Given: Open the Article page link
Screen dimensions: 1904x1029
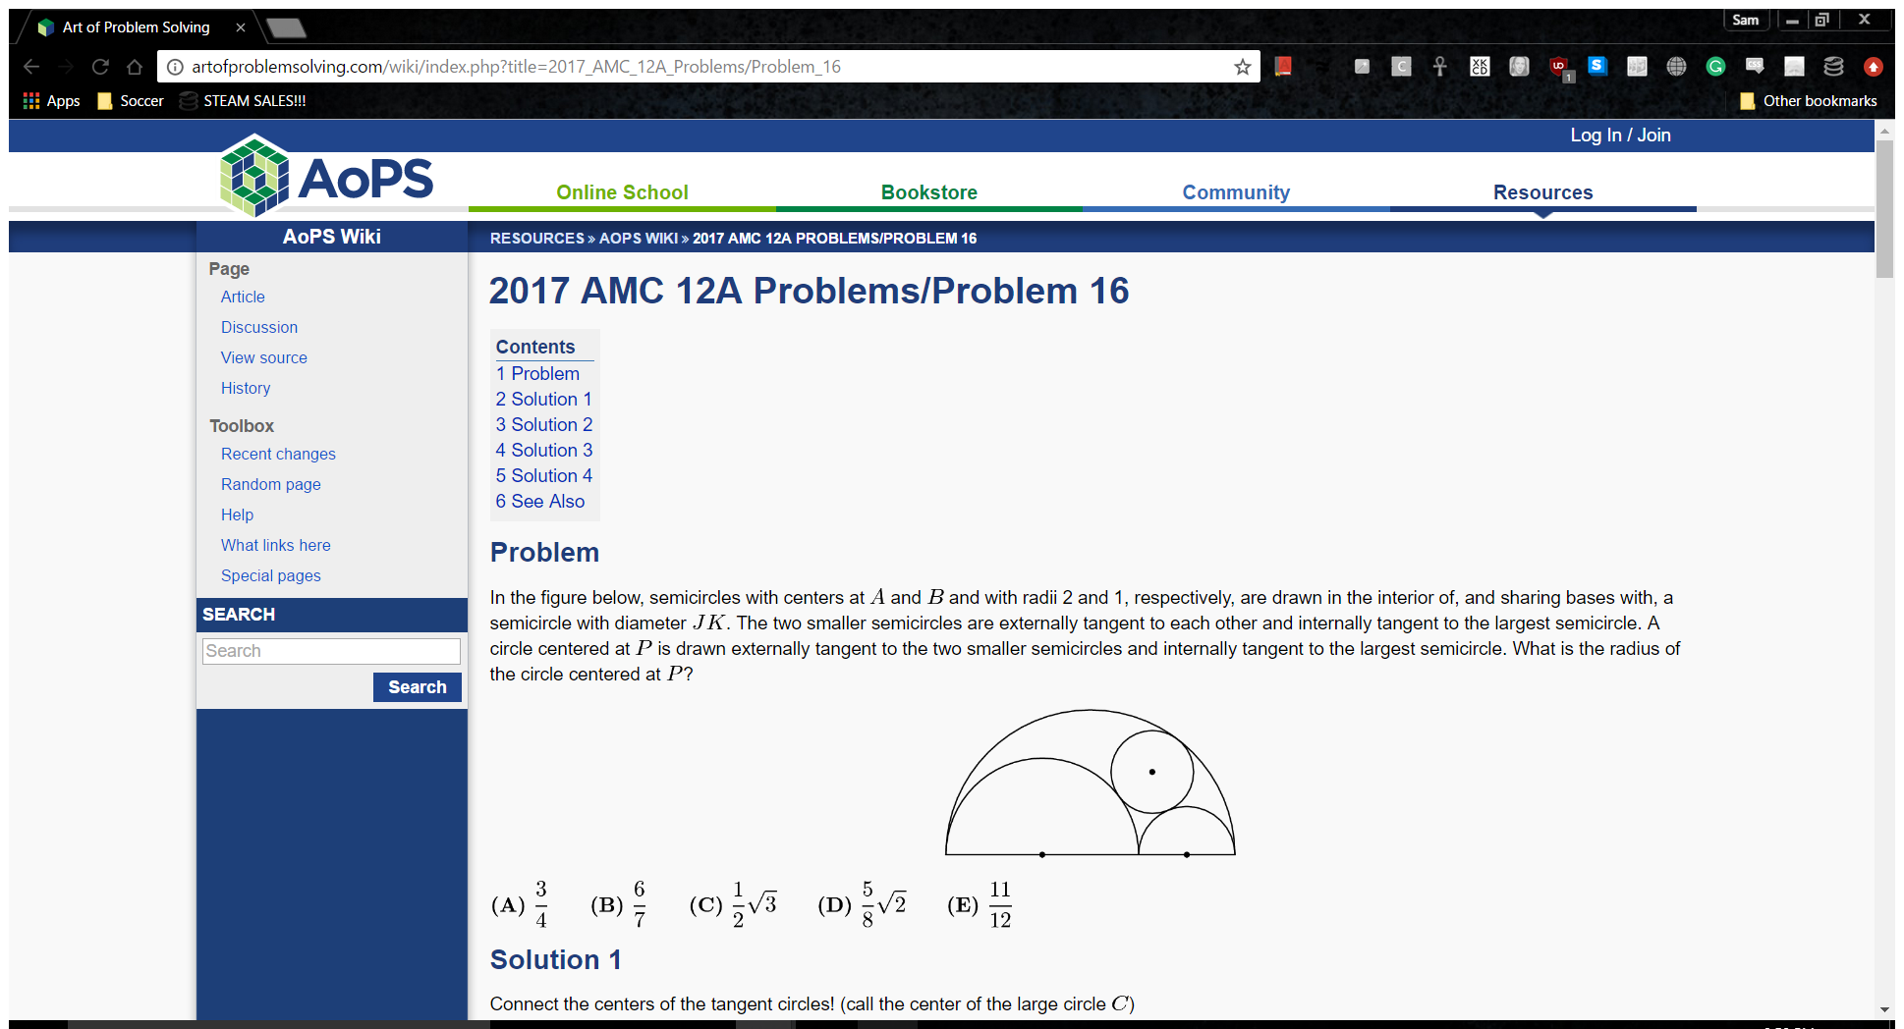Looking at the screenshot, I should 243,297.
